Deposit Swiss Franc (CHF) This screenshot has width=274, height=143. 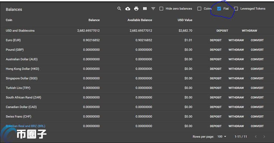(x=216, y=117)
